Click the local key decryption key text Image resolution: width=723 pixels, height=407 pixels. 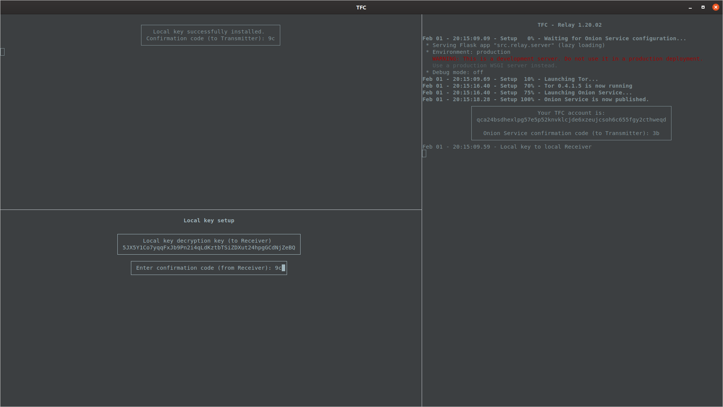coord(209,248)
